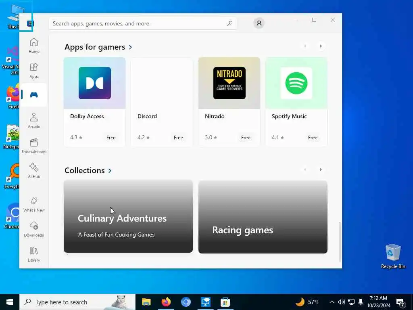
Task: Click 'A Feast of Fun Cooking Games' subtitle
Action: tap(116, 235)
